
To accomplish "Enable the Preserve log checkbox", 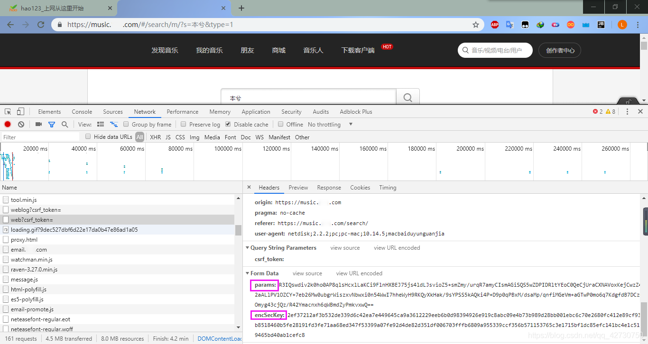I will (184, 124).
